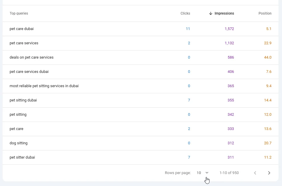Click position value 13.6
This screenshot has height=186, width=282.
point(268,129)
